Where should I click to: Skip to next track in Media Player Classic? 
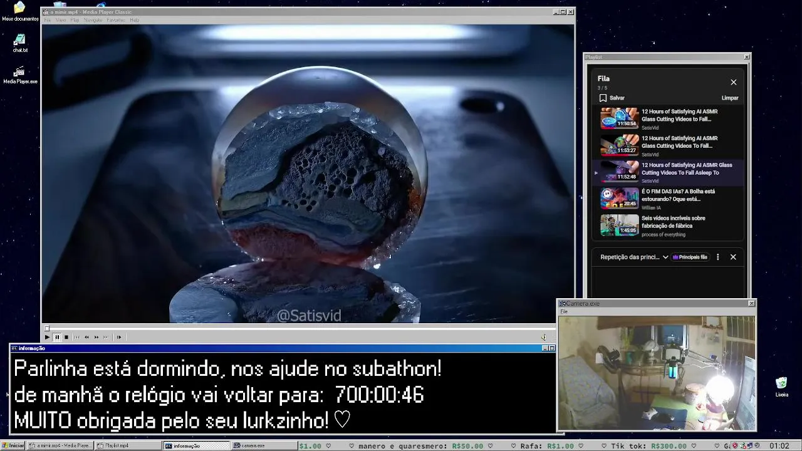click(106, 337)
